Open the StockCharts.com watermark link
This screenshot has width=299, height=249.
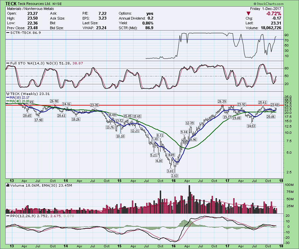(279, 4)
